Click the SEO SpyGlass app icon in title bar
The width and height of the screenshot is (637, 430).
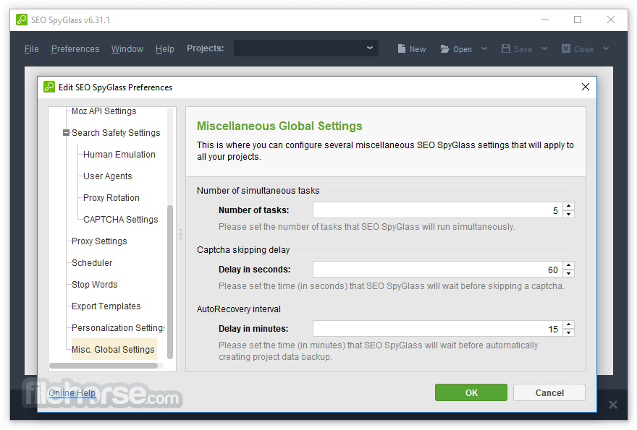[22, 20]
